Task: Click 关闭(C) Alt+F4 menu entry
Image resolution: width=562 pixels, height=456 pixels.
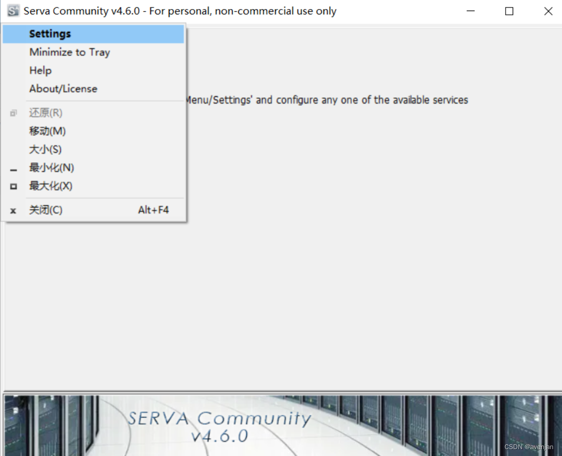Action: [x=93, y=210]
